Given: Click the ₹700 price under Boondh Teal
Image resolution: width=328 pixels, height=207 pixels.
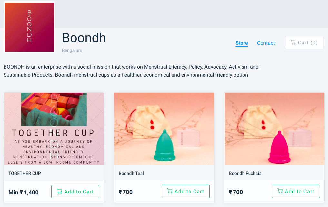Looking at the screenshot, I should (126, 192).
